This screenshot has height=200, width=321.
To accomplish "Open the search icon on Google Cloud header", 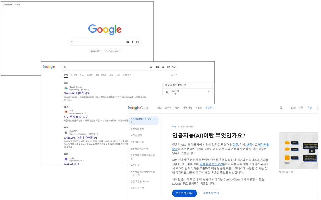I will click(x=281, y=108).
